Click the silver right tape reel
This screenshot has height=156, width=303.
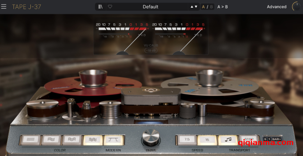coord(210,85)
